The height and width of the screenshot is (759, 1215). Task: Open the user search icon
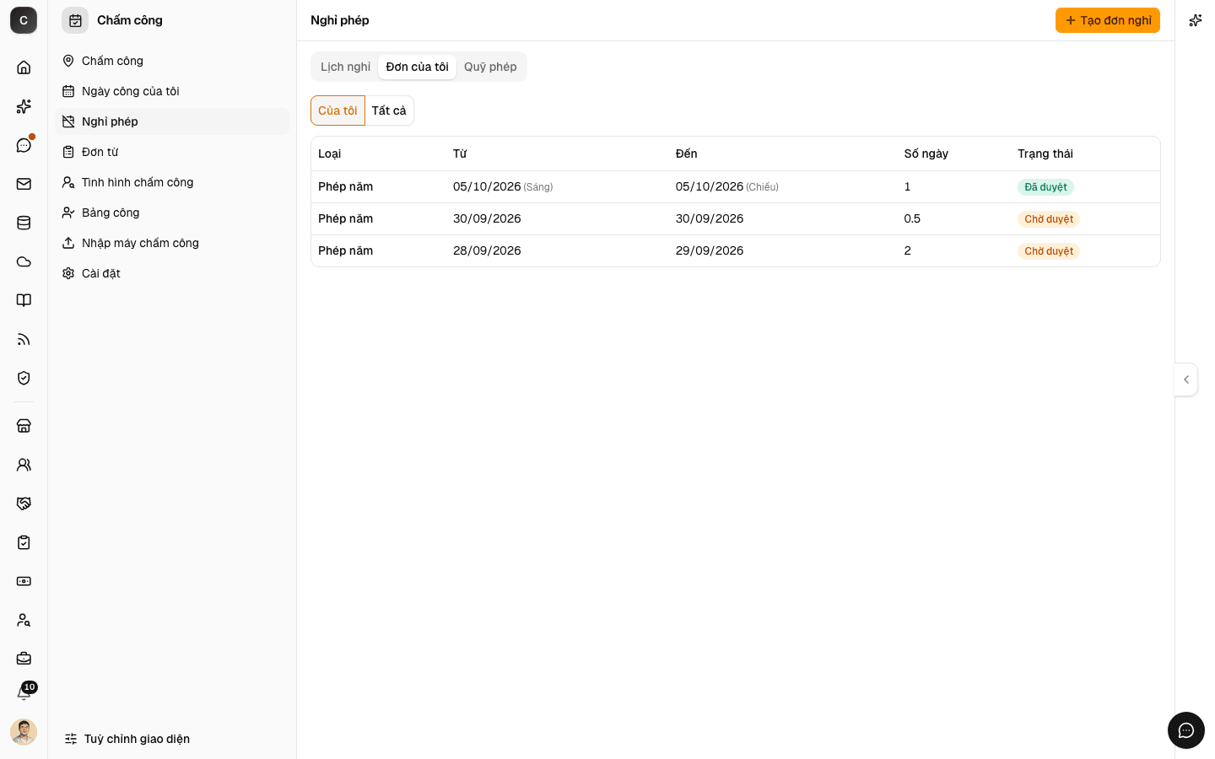(x=24, y=620)
